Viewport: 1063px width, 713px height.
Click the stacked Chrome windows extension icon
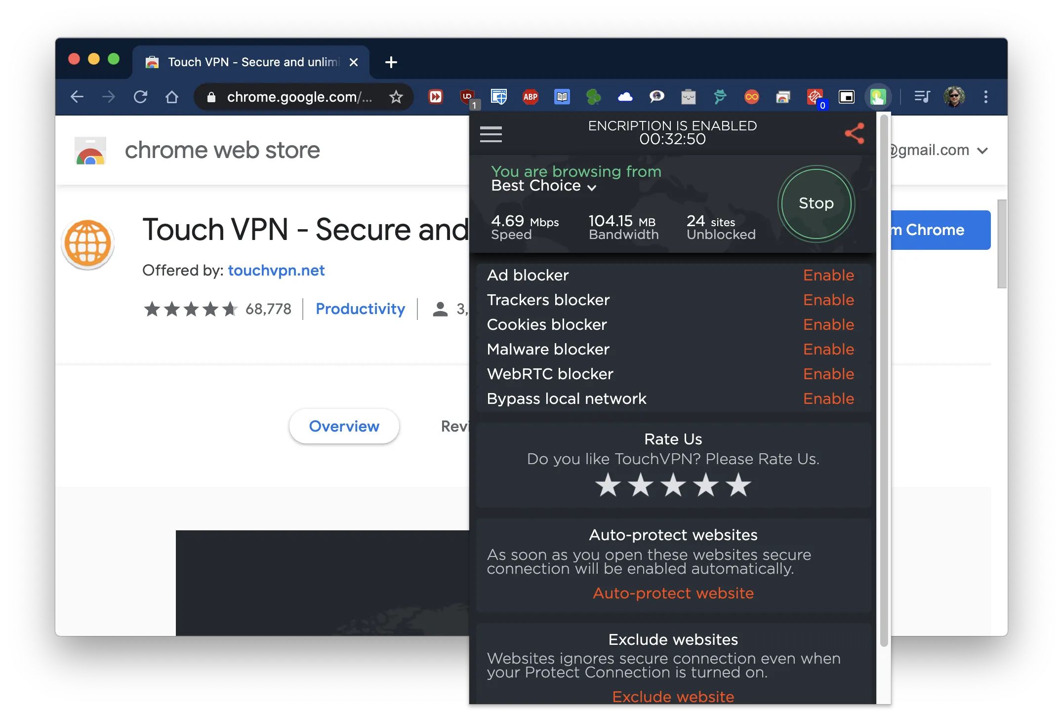pyautogui.click(x=783, y=97)
